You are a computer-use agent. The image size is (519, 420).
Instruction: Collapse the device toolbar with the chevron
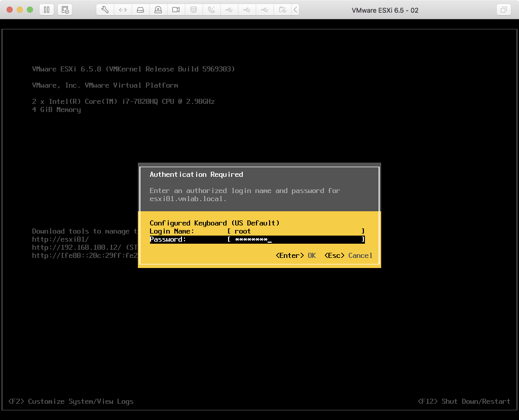pos(295,10)
